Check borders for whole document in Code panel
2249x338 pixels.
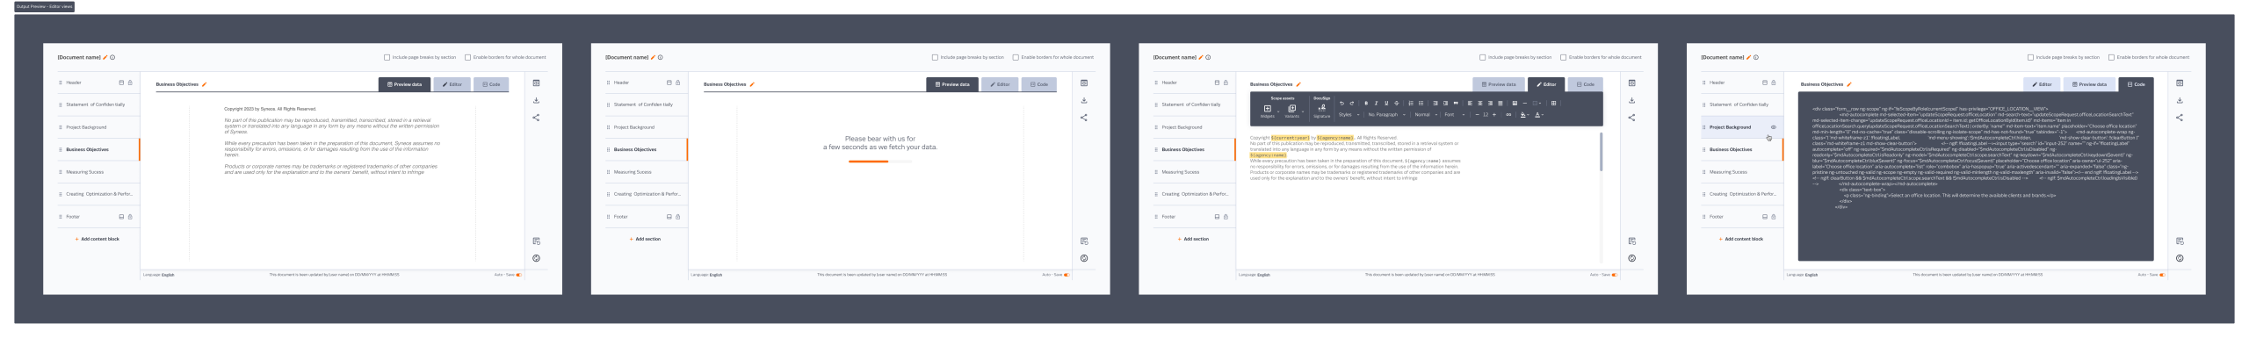coord(2111,57)
